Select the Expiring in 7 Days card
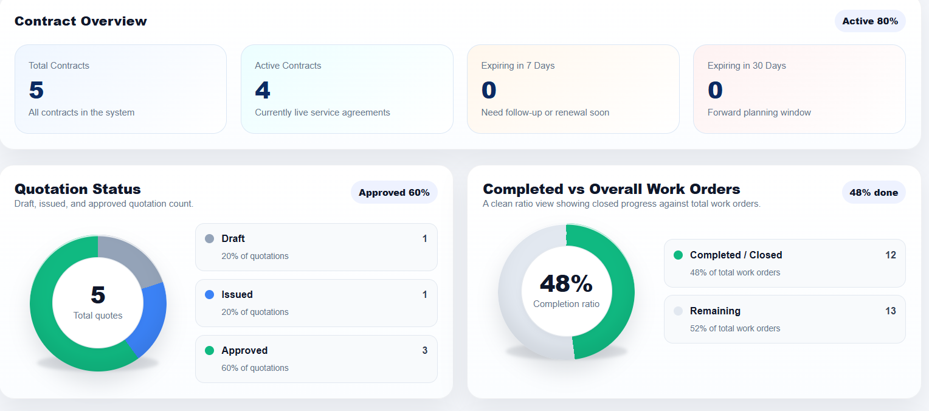929x411 pixels. click(x=573, y=89)
